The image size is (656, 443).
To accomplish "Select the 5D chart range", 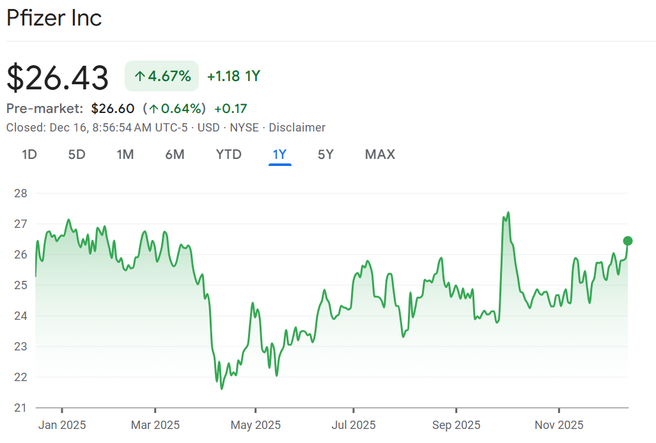I will pyautogui.click(x=77, y=154).
